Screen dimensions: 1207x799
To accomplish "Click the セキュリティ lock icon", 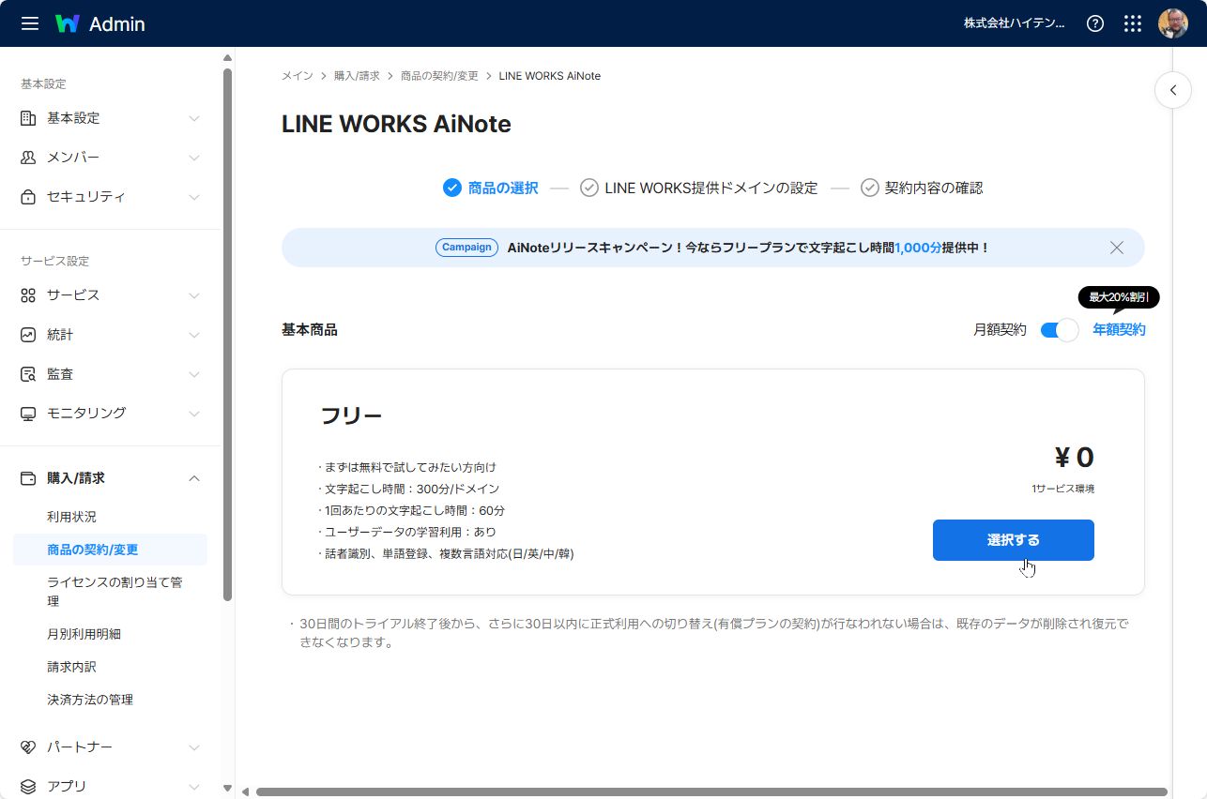I will [28, 197].
